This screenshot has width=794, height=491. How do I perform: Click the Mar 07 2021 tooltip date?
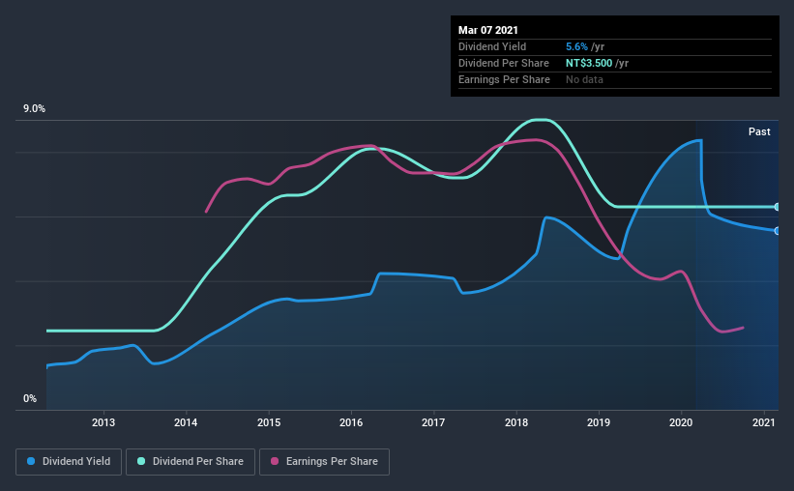pos(488,30)
